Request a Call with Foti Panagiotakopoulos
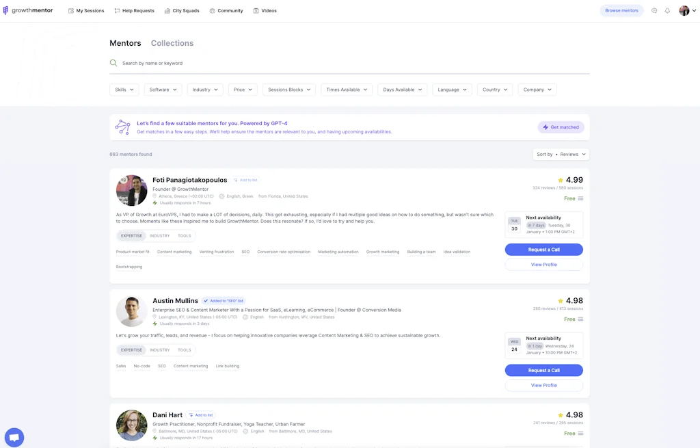 click(x=543, y=249)
